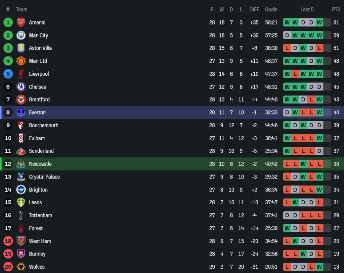The width and height of the screenshot is (344, 273).
Task: Click Arsenal's green position 1 badge
Action: (x=8, y=22)
